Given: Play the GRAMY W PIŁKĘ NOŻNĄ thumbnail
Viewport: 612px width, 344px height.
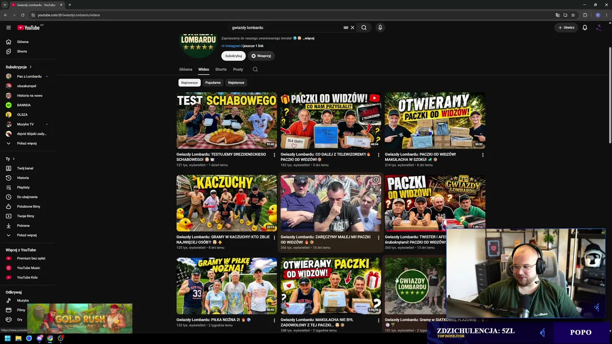Looking at the screenshot, I should 227,286.
